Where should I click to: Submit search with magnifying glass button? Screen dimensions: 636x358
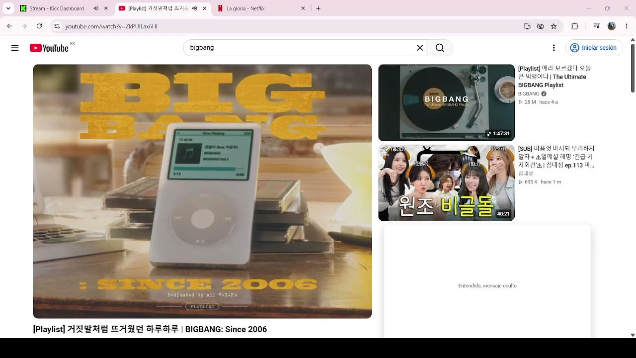pos(440,48)
